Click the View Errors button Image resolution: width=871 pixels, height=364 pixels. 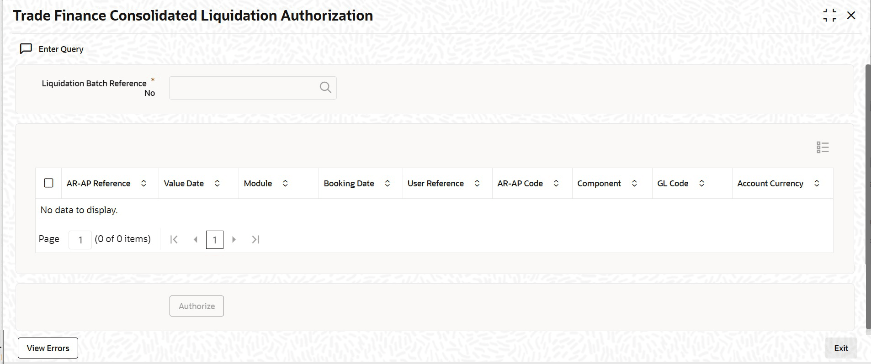47,348
